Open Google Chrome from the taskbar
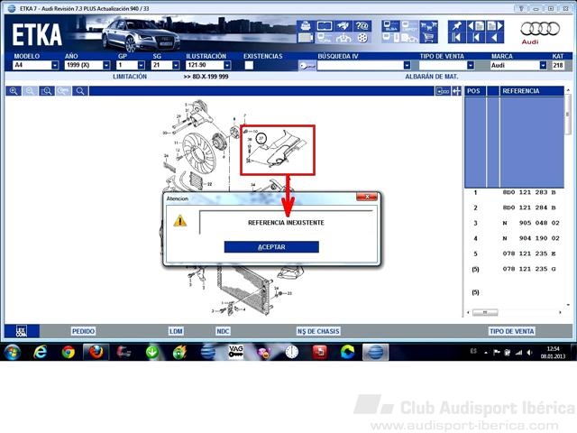This screenshot has width=577, height=433. [69, 353]
